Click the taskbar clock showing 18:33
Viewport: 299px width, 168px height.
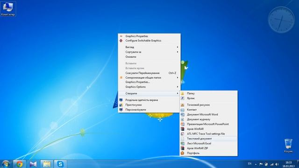(289, 164)
